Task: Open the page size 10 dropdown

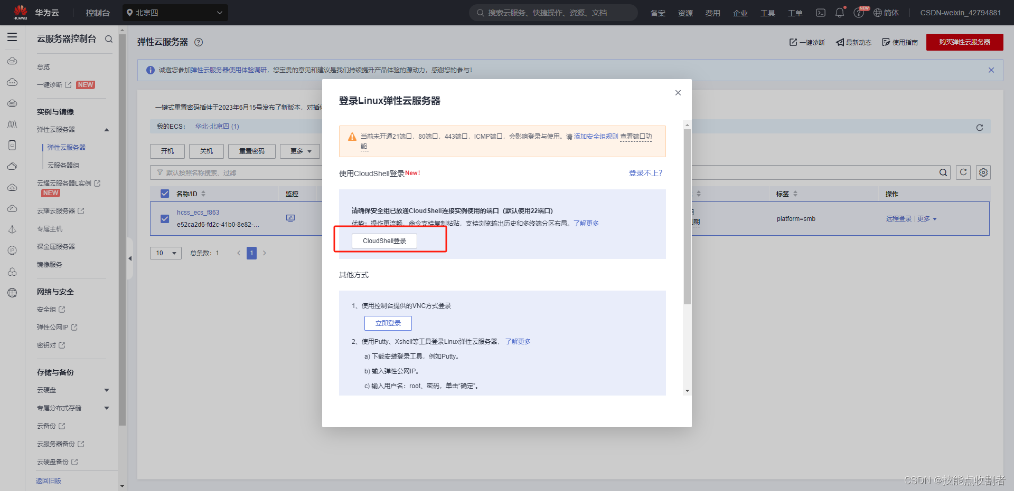Action: click(x=166, y=253)
